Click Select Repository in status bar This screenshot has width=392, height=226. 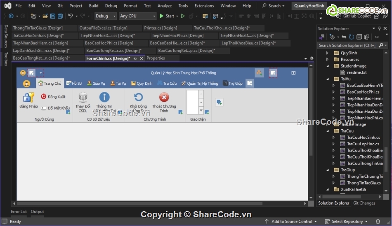point(346,221)
